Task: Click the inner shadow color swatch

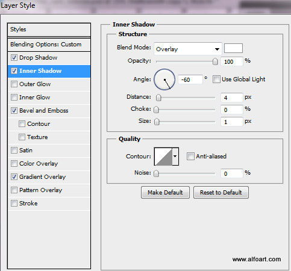Action: pyautogui.click(x=233, y=48)
